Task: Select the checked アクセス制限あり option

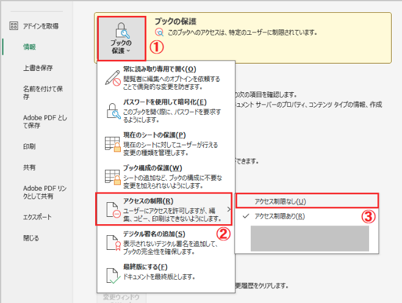Action: 281,216
